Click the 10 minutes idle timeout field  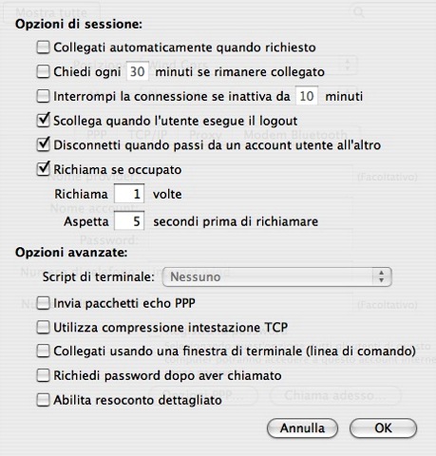307,96
